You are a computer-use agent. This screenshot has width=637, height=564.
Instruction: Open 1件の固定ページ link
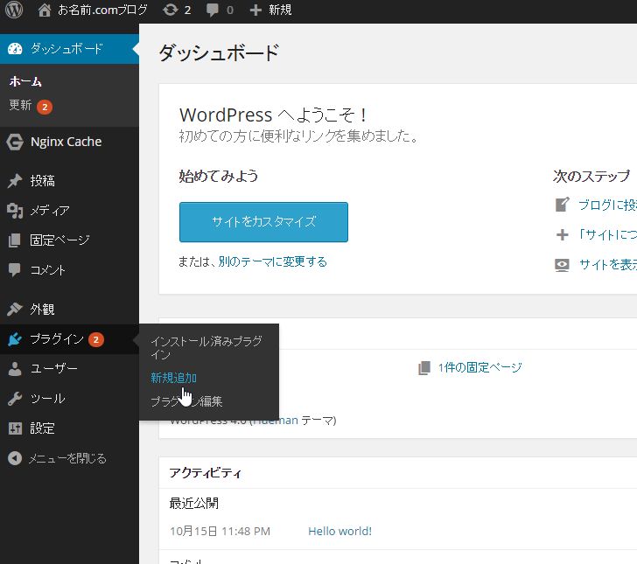[x=479, y=367]
